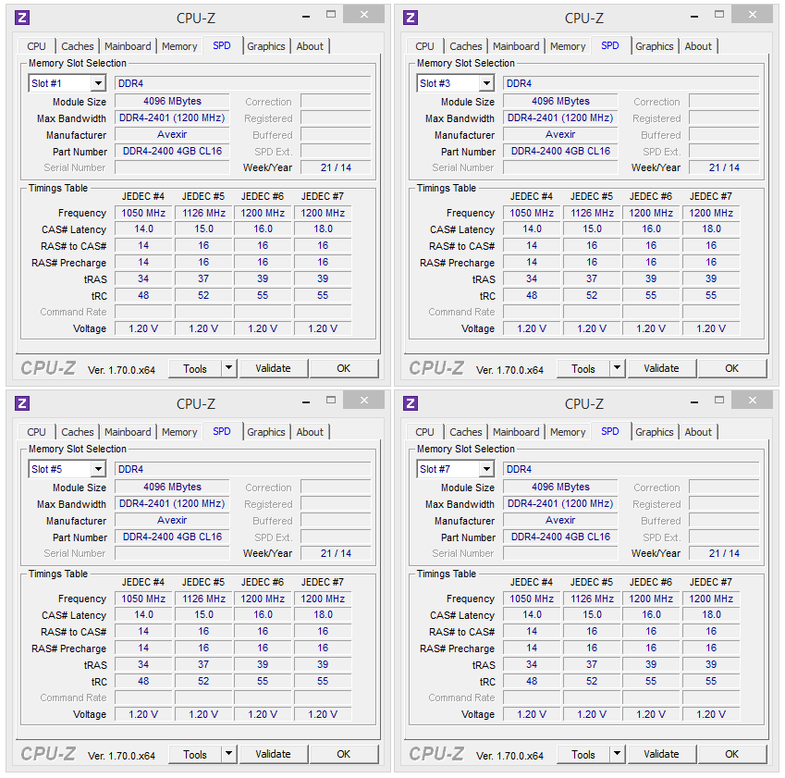Open the Caches tab in Slot #5 window
This screenshot has width=785, height=778.
78,432
